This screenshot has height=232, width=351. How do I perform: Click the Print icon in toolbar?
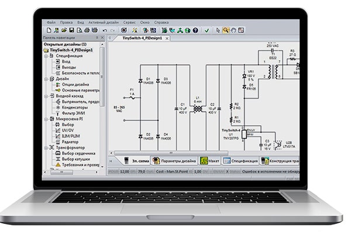(x=87, y=30)
